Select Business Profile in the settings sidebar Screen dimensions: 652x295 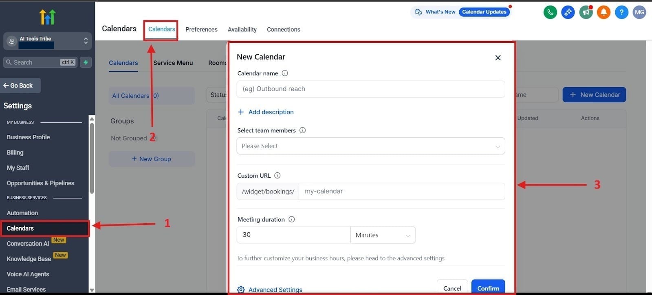click(29, 137)
